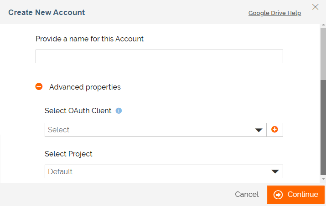Click the Select Project label

click(x=68, y=154)
